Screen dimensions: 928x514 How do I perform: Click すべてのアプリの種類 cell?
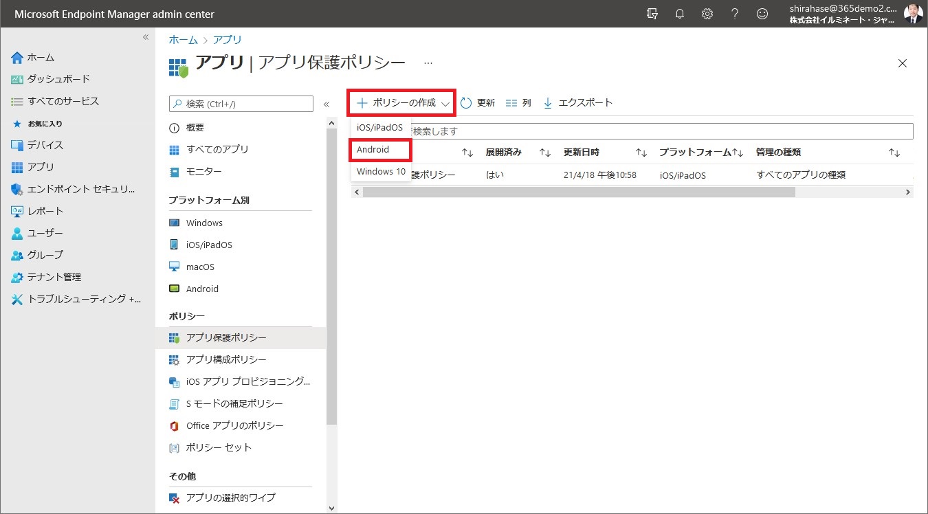pyautogui.click(x=801, y=175)
